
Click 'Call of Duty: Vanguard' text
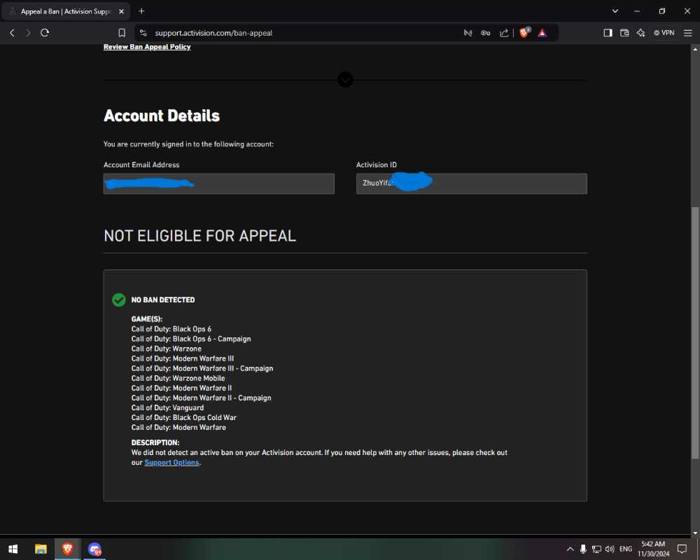pyautogui.click(x=167, y=407)
